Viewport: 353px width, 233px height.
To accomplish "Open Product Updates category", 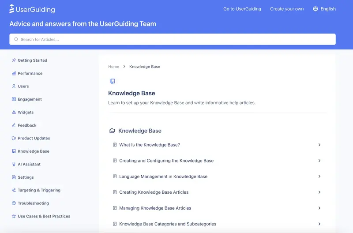I will coord(34,138).
